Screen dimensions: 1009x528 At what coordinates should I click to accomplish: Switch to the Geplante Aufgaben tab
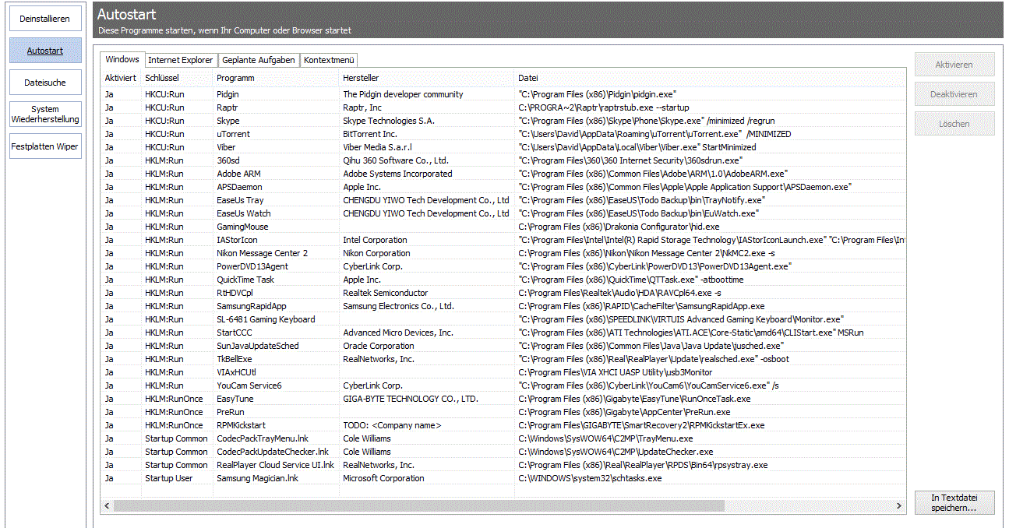[x=259, y=60]
